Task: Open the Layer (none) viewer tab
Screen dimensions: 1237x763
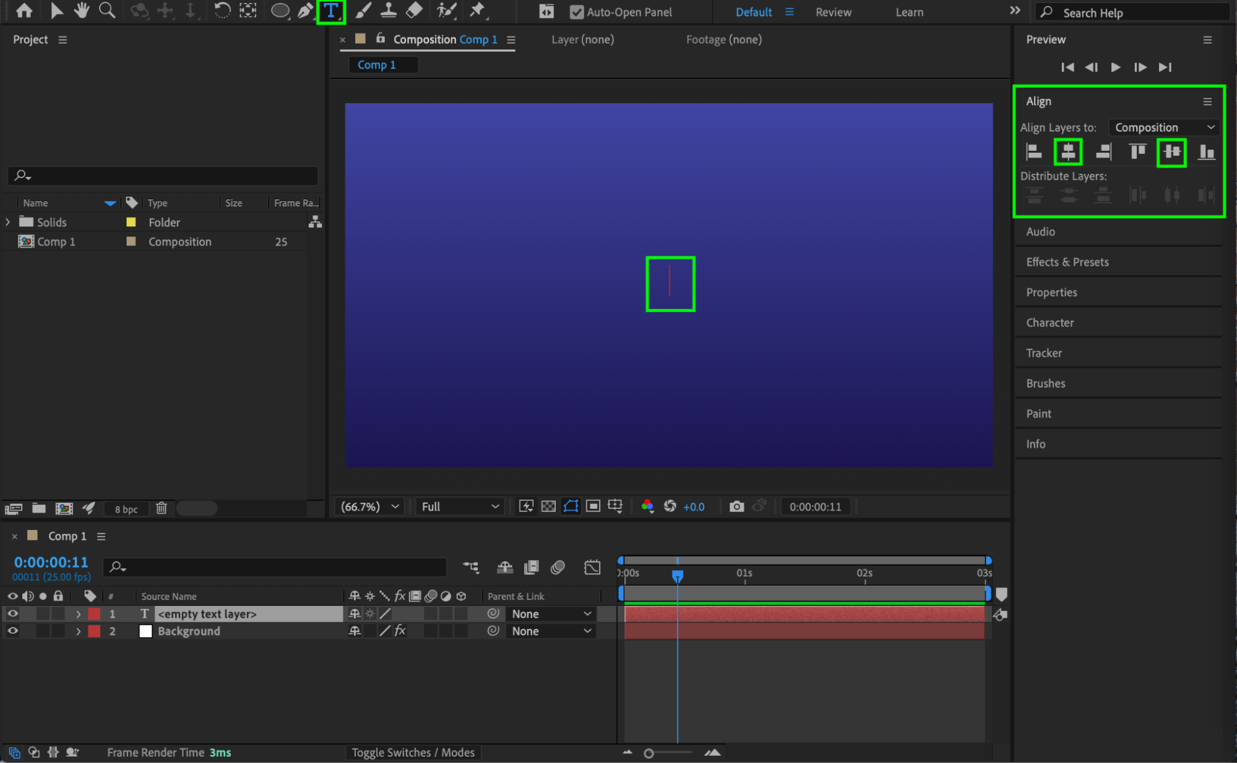Action: pos(582,40)
